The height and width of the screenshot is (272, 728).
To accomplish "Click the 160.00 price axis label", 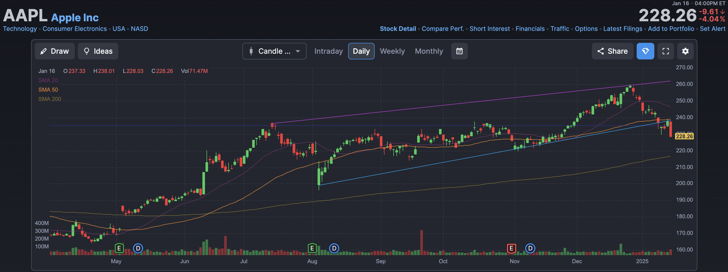I will [684, 250].
